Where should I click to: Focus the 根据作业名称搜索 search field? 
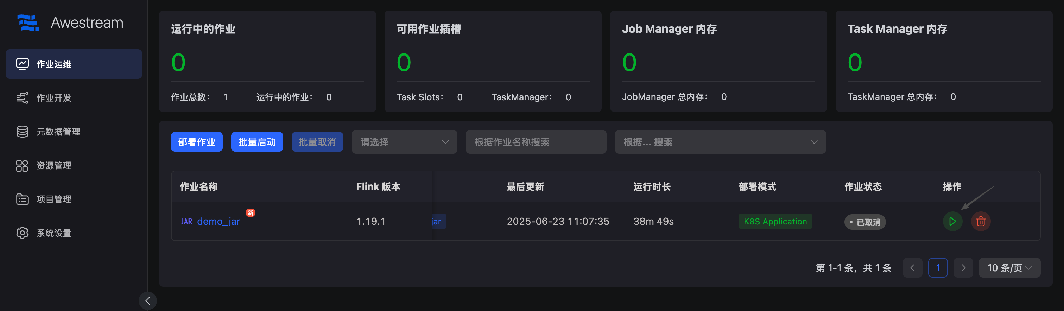click(536, 142)
